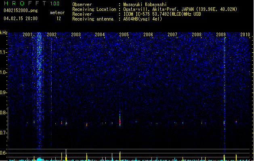
Task: Click the timestamp 04.02.15 20:00
Action: point(21,19)
